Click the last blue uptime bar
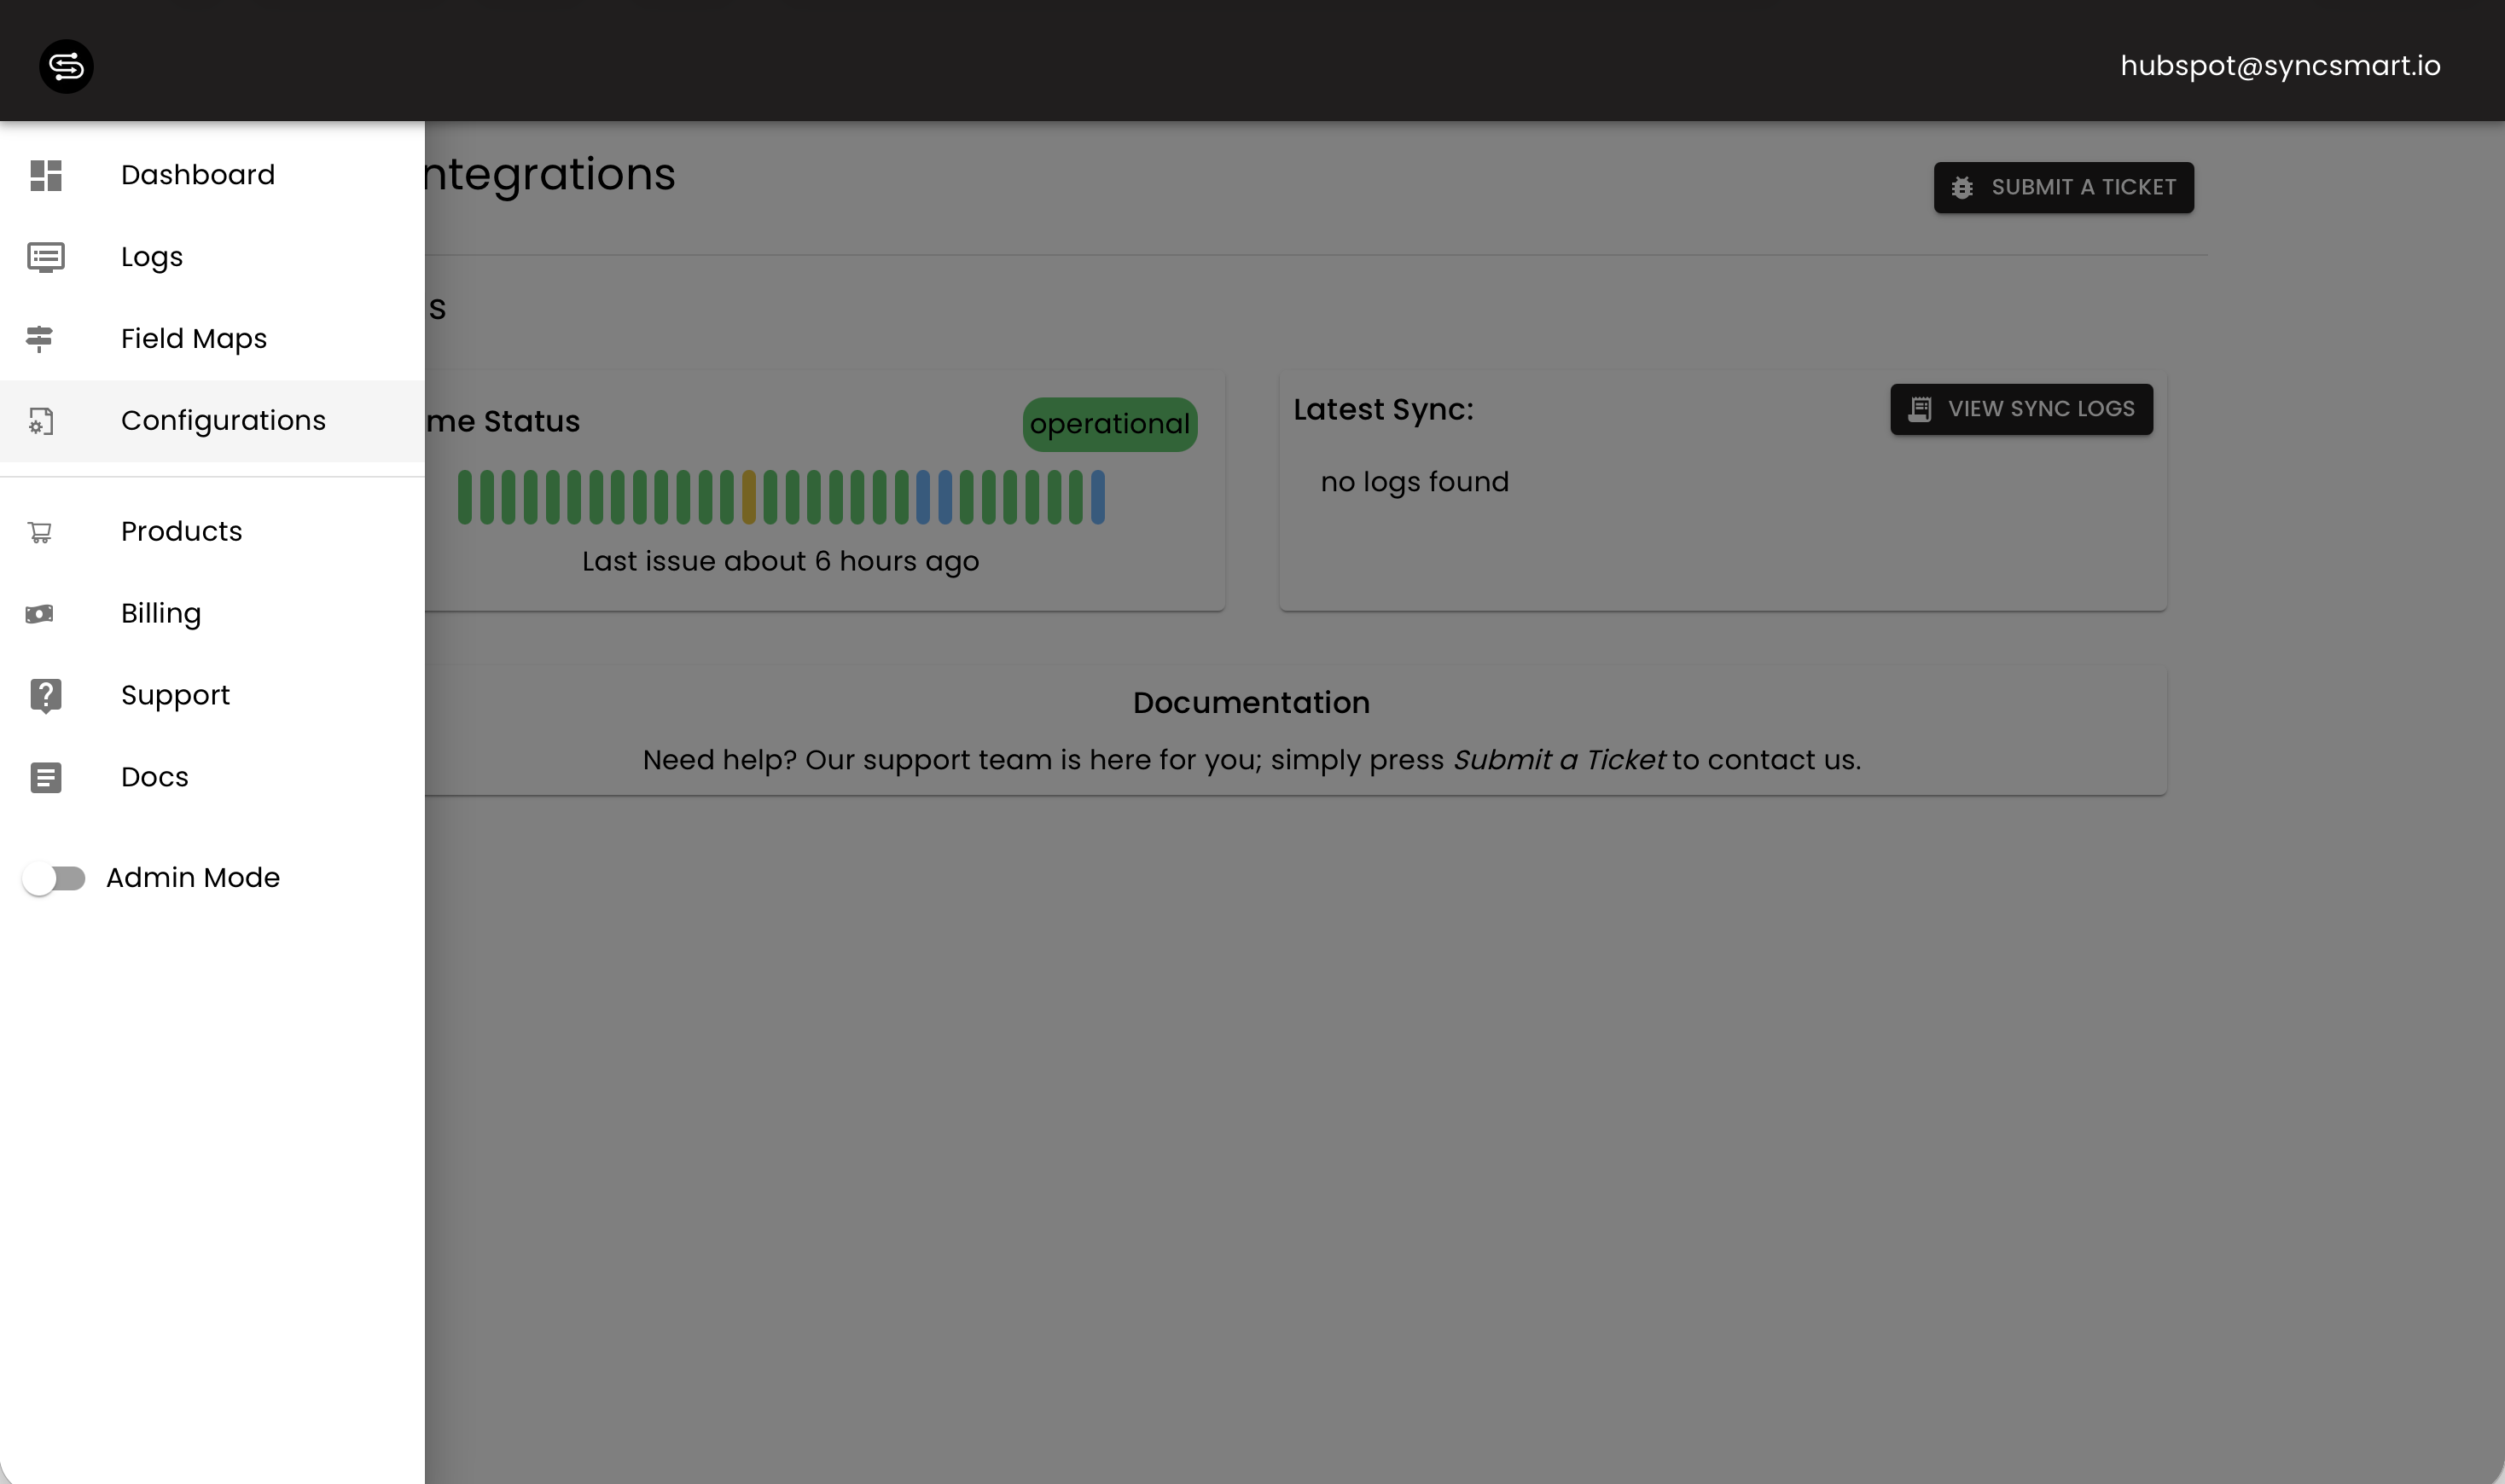Screen dimensions: 2505x1484 coord(1097,497)
